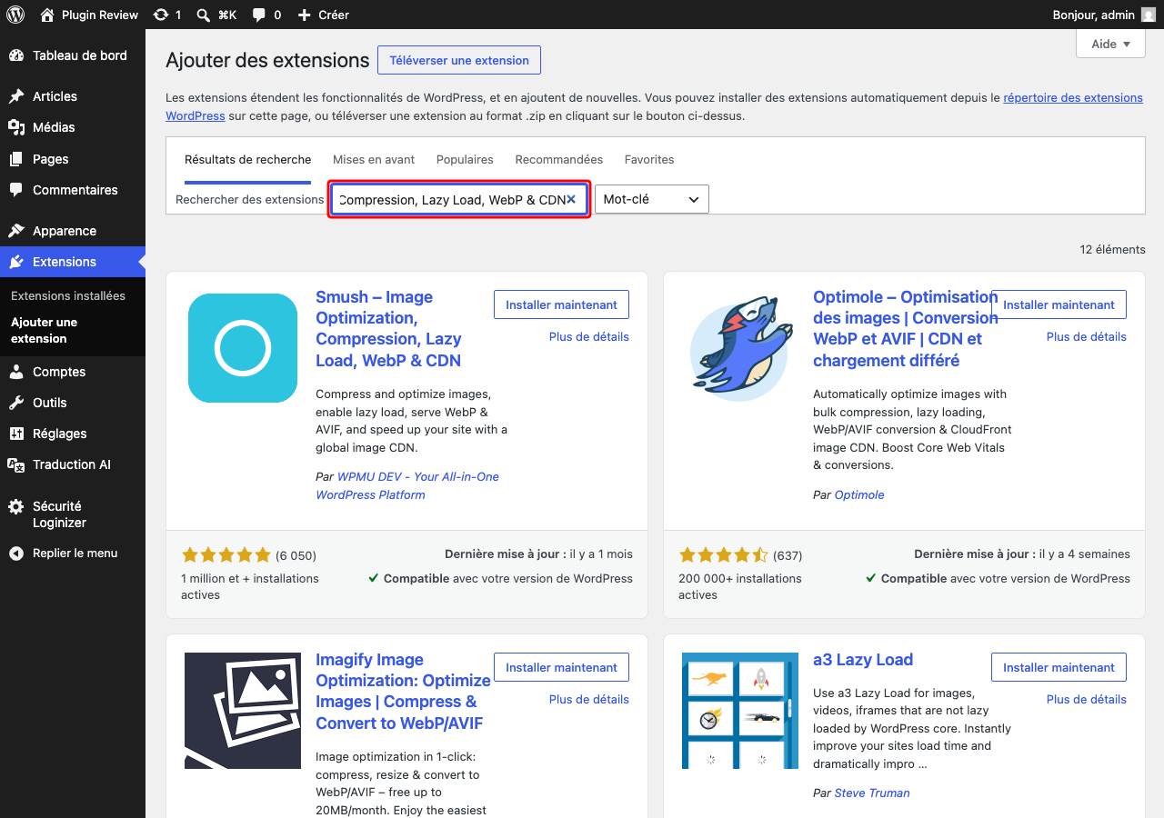Screen dimensions: 1164x818
Task: Open the WPMU DEV author link
Action: [407, 485]
